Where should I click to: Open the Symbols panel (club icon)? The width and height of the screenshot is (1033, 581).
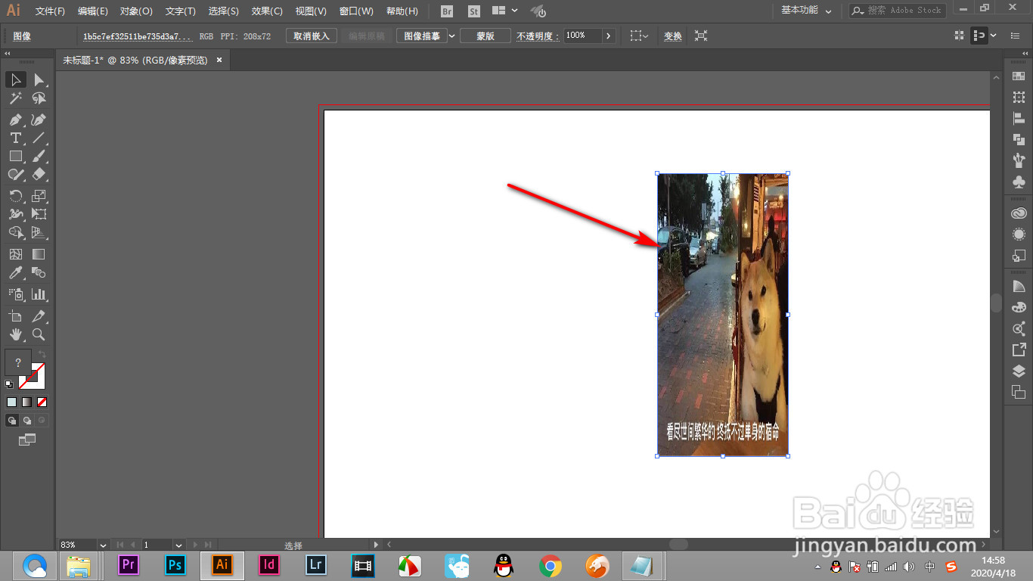pos(1019,182)
